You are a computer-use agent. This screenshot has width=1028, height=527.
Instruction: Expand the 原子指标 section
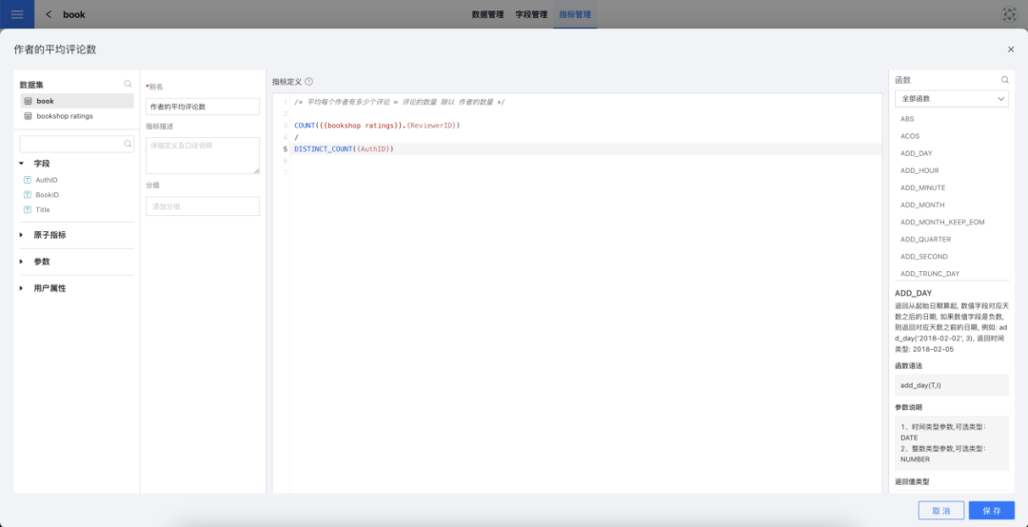(x=21, y=235)
